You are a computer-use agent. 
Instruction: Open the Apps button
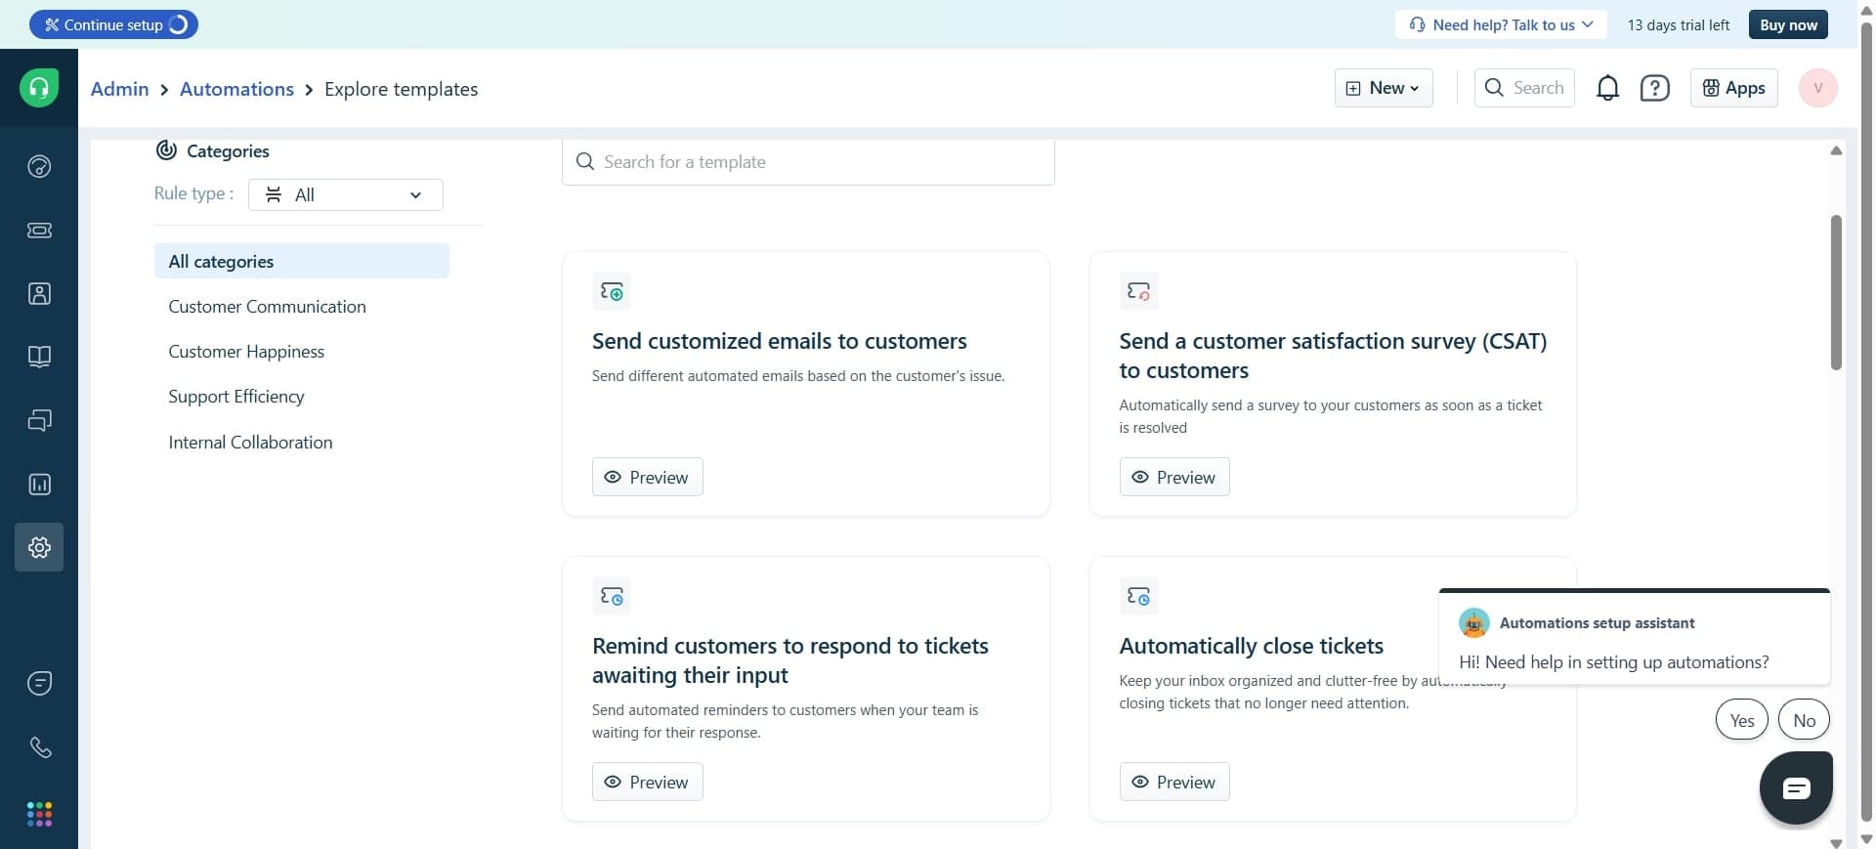tap(1733, 88)
